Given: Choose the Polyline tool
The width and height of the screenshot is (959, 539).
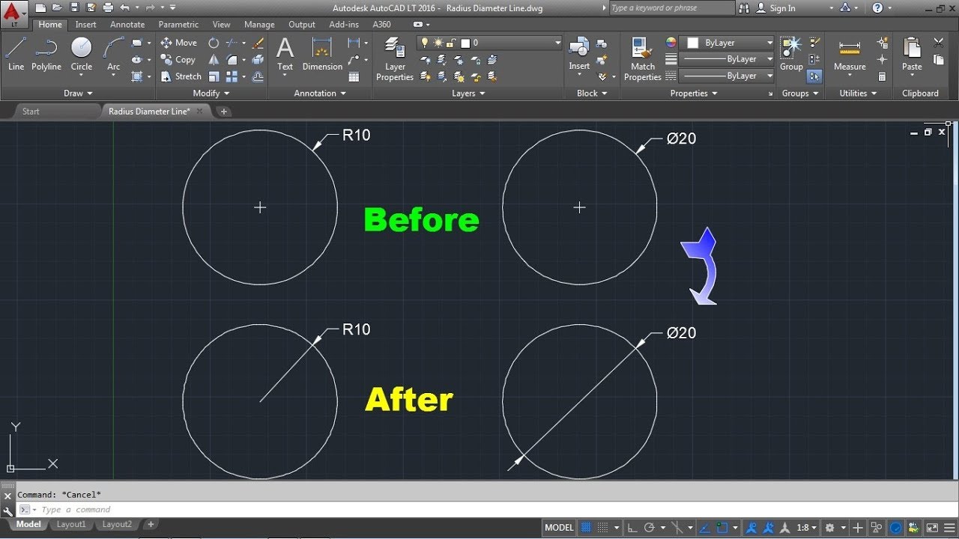Looking at the screenshot, I should (46, 55).
